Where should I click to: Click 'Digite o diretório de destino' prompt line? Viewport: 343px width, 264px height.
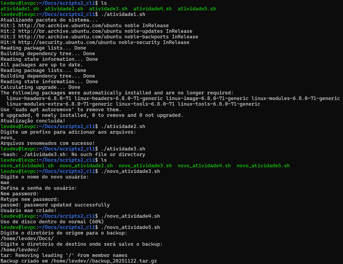click(81, 244)
